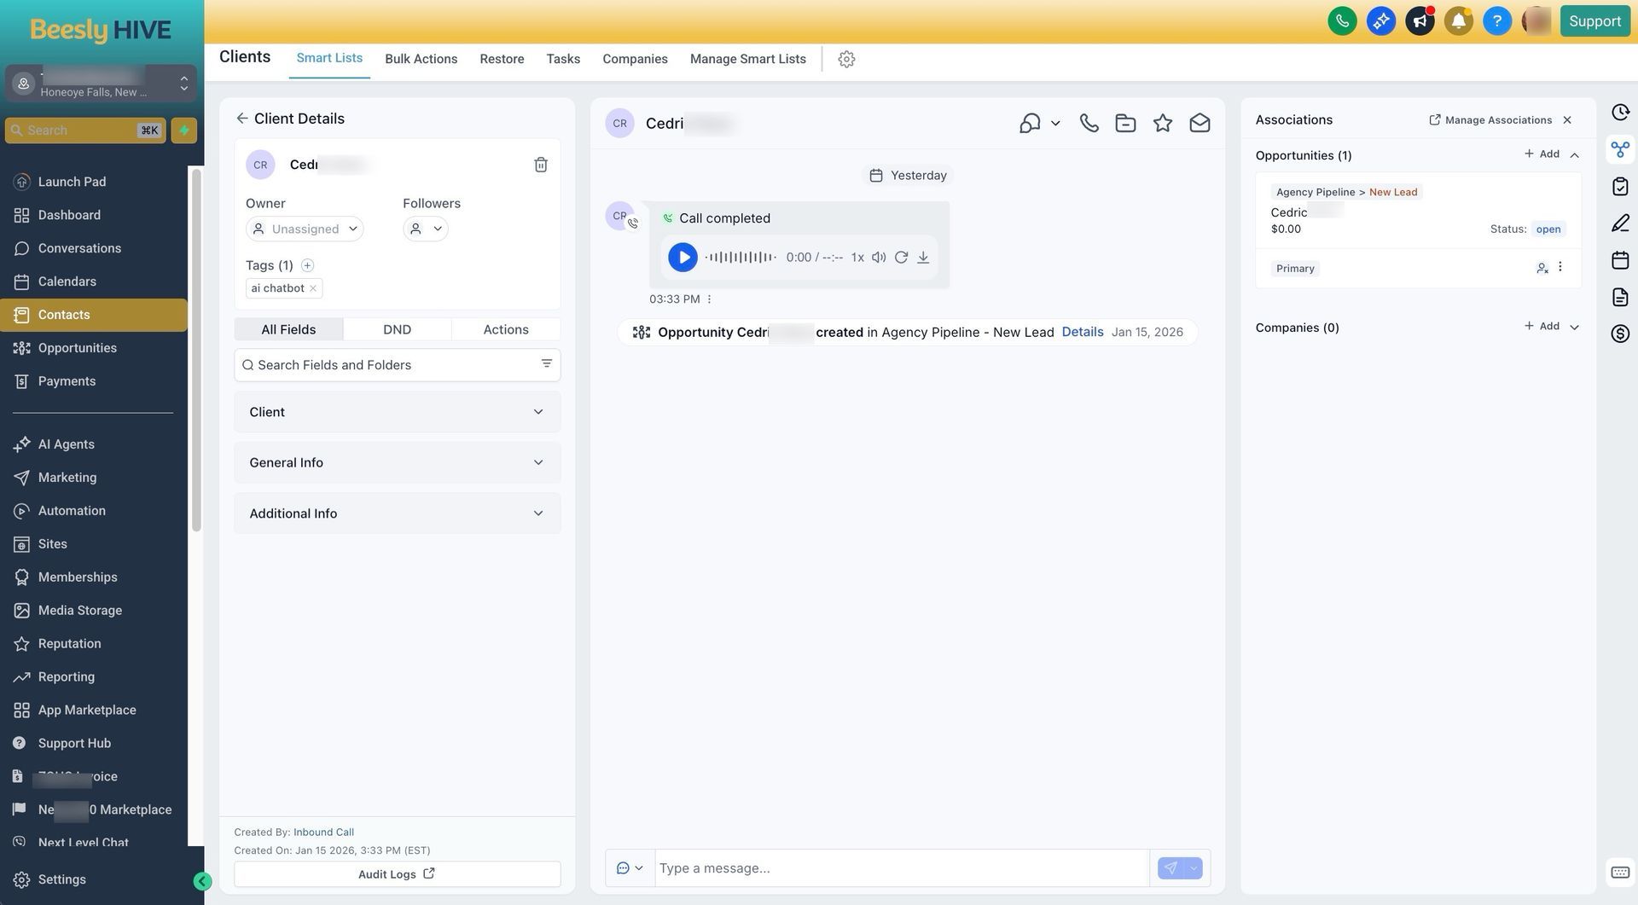Image resolution: width=1638 pixels, height=905 pixels.
Task: Open the Owner Unassigned dropdown
Action: tap(305, 229)
